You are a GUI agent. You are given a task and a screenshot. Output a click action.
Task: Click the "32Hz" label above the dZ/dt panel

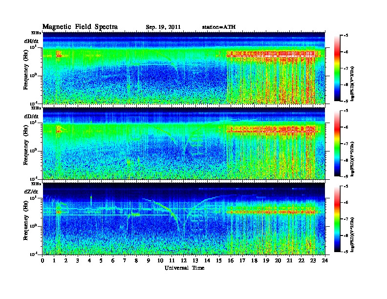(36, 184)
